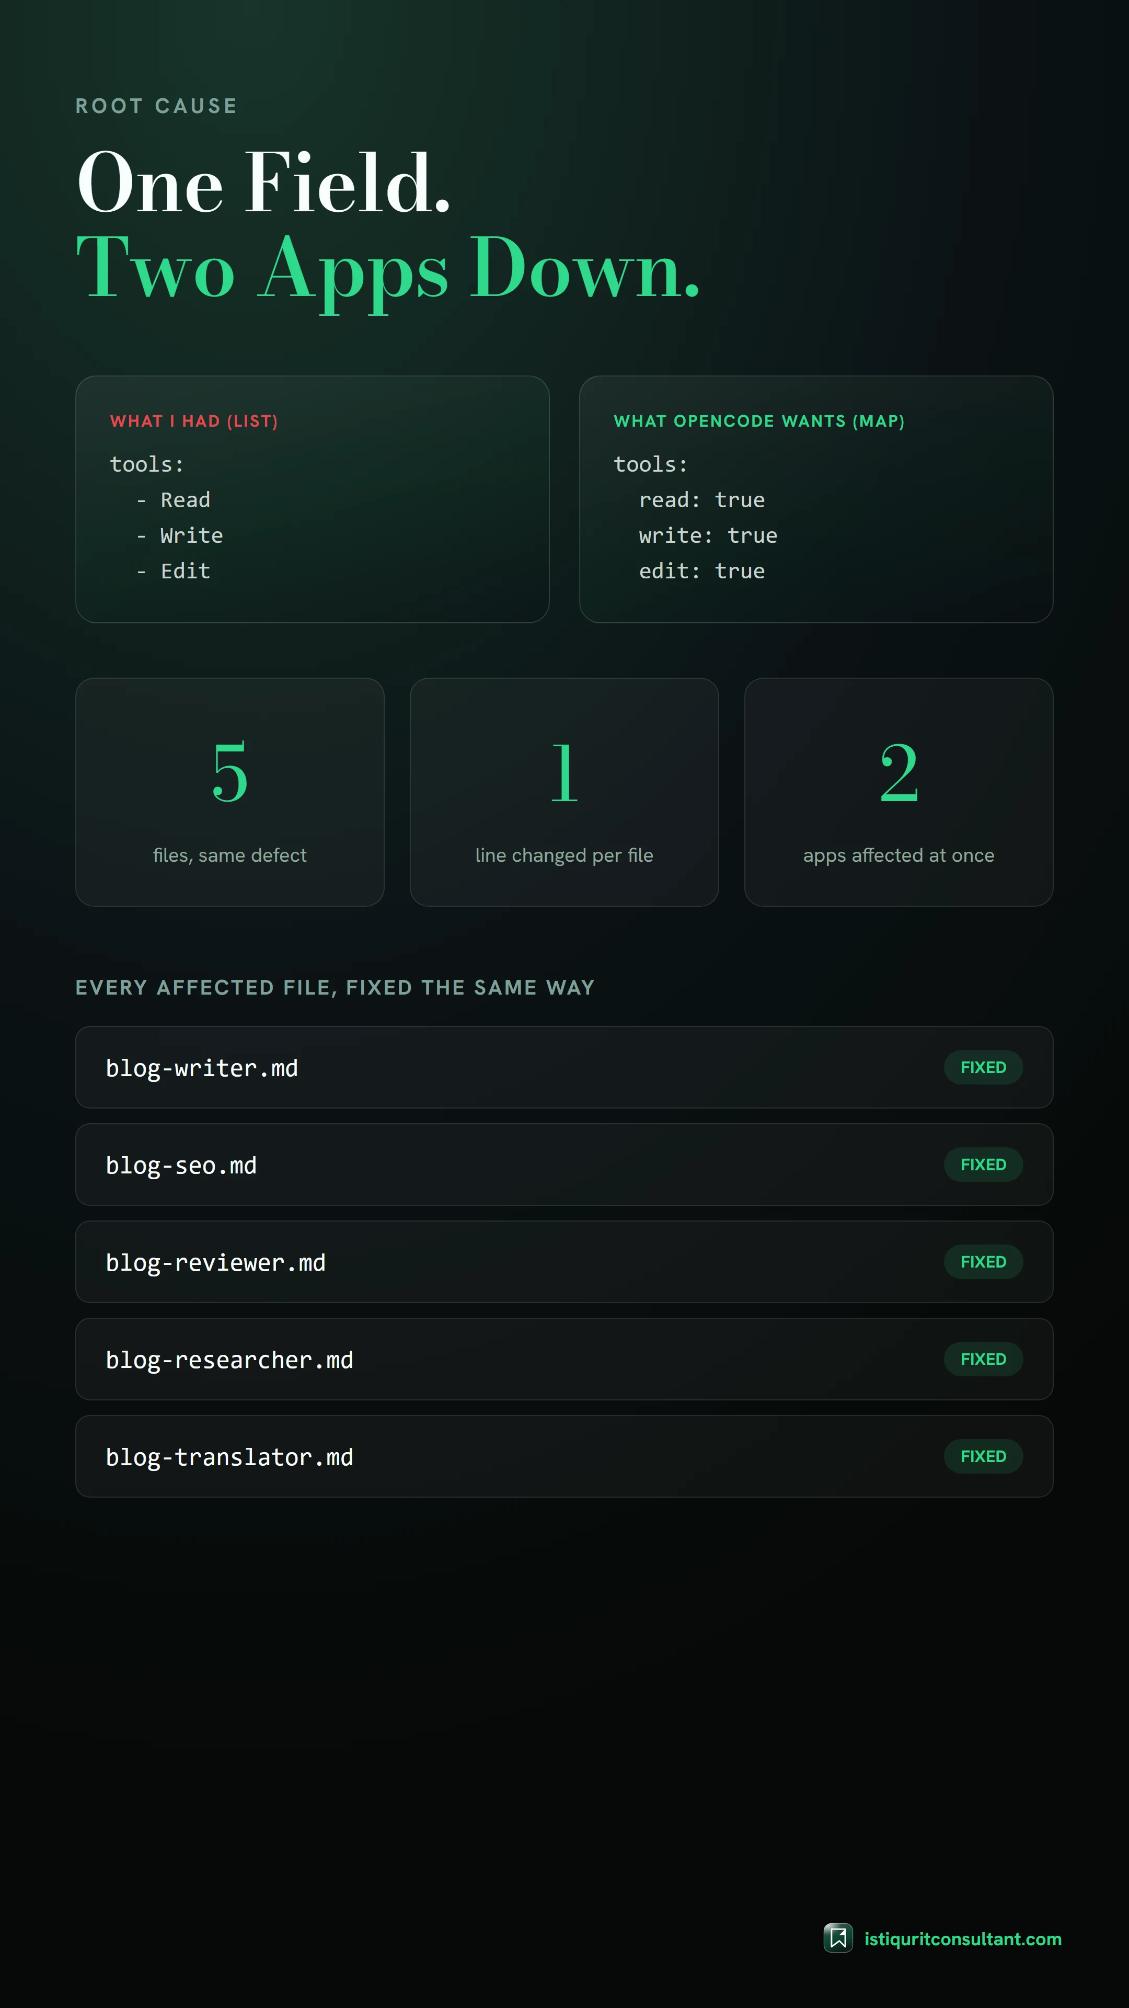Click the FIXED badge for blog-writer.md
The height and width of the screenshot is (2008, 1129).
pos(983,1067)
